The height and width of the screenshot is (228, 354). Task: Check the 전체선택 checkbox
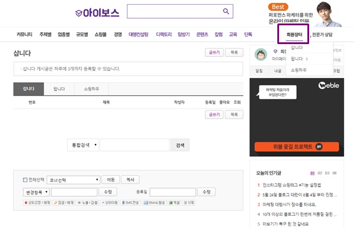pos(25,180)
